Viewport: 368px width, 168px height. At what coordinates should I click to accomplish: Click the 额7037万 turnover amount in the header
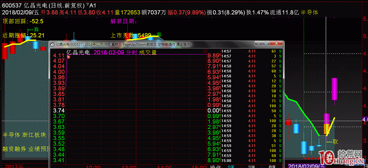click(x=154, y=13)
